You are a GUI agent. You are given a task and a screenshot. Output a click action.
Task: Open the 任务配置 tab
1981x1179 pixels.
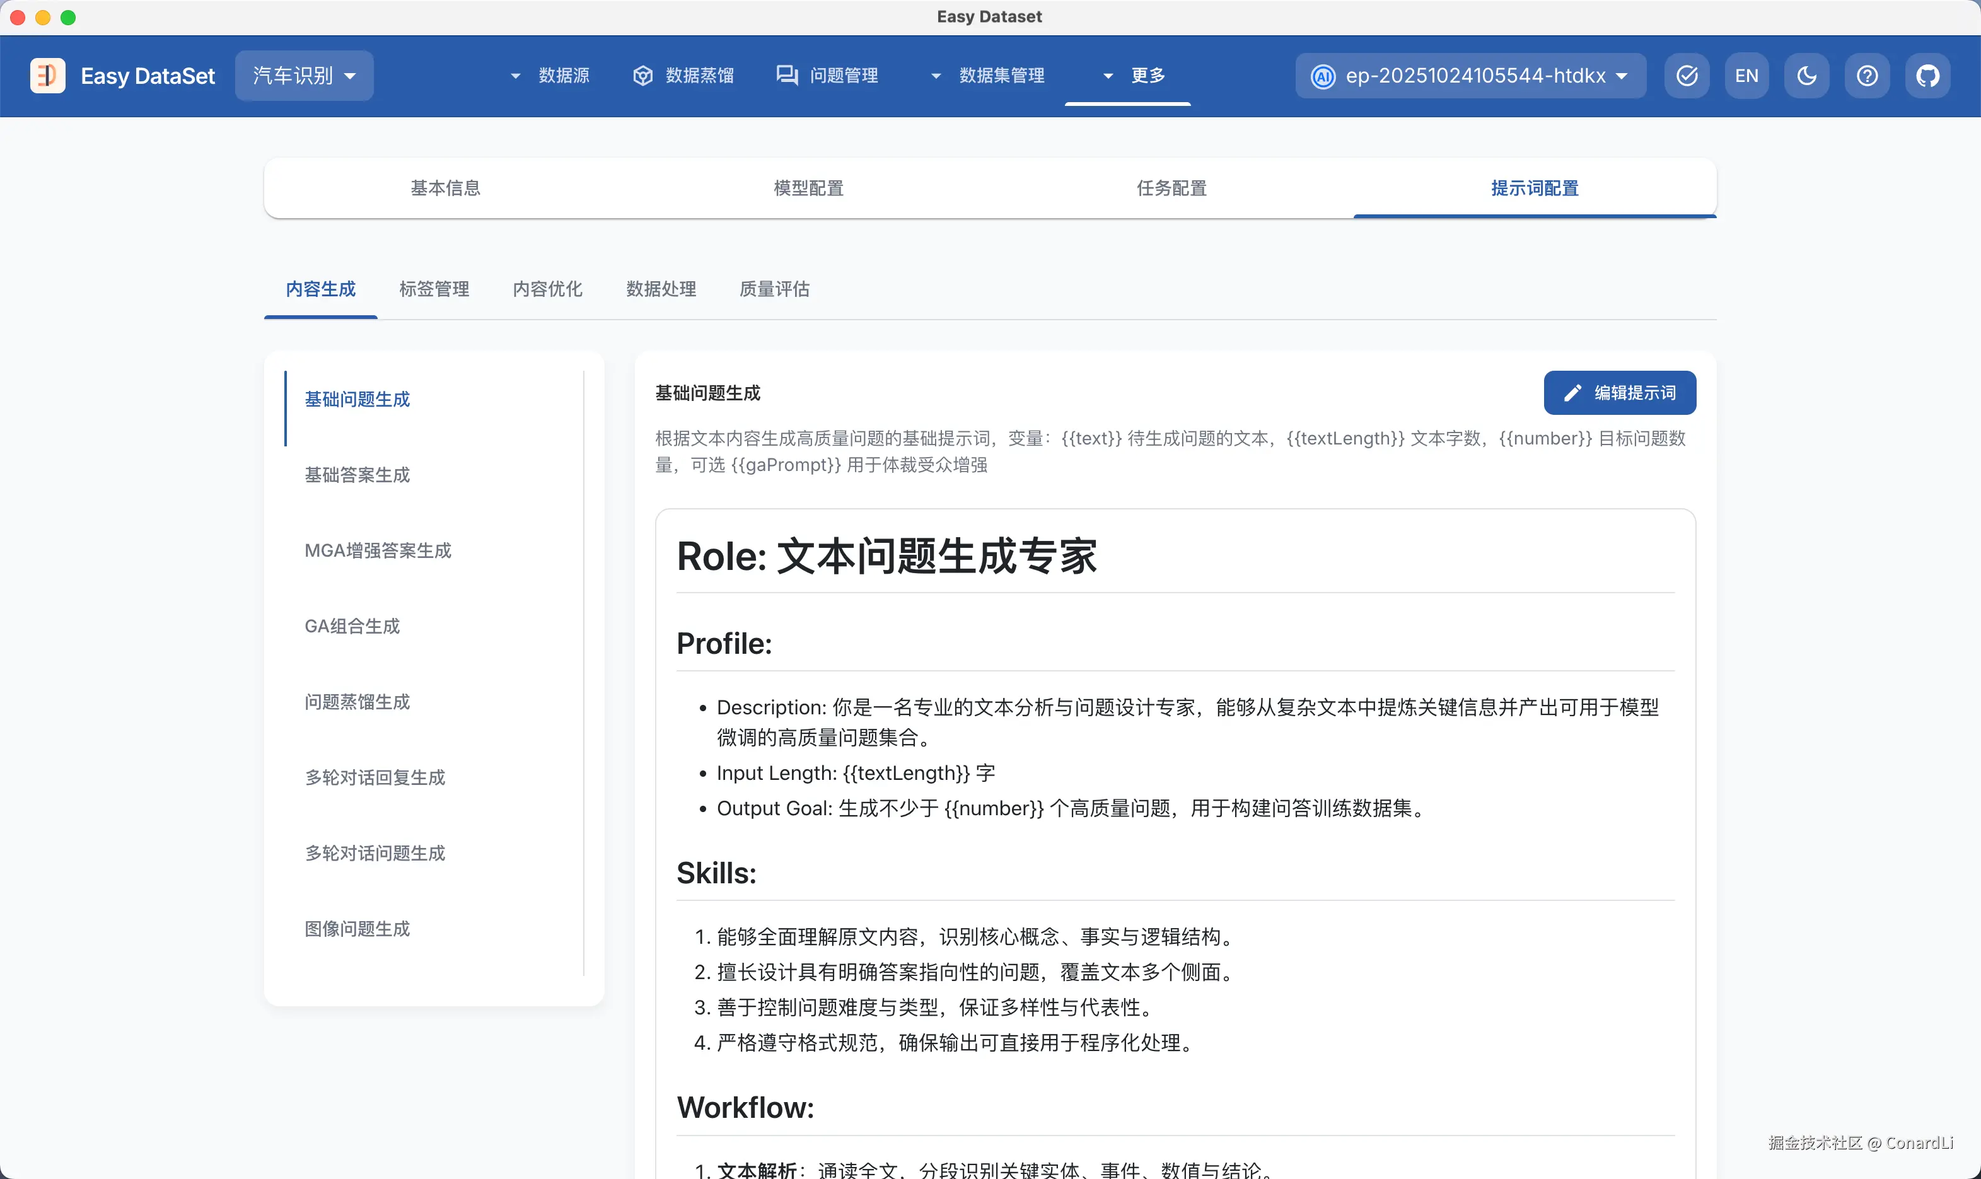click(1171, 189)
